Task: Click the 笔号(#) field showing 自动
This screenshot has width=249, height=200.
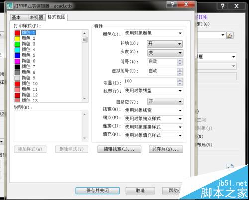Action: coord(162,62)
